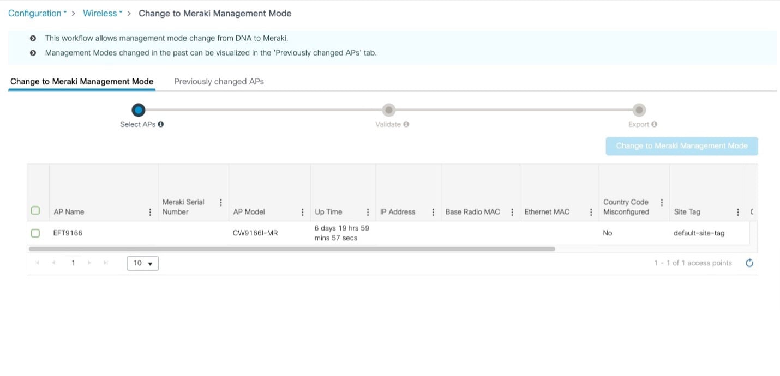
Task: Click the page number 1 field
Action: coord(73,263)
